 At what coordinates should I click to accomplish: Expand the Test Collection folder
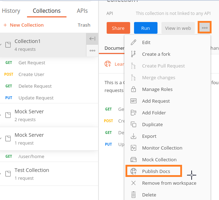pyautogui.click(x=1, y=174)
